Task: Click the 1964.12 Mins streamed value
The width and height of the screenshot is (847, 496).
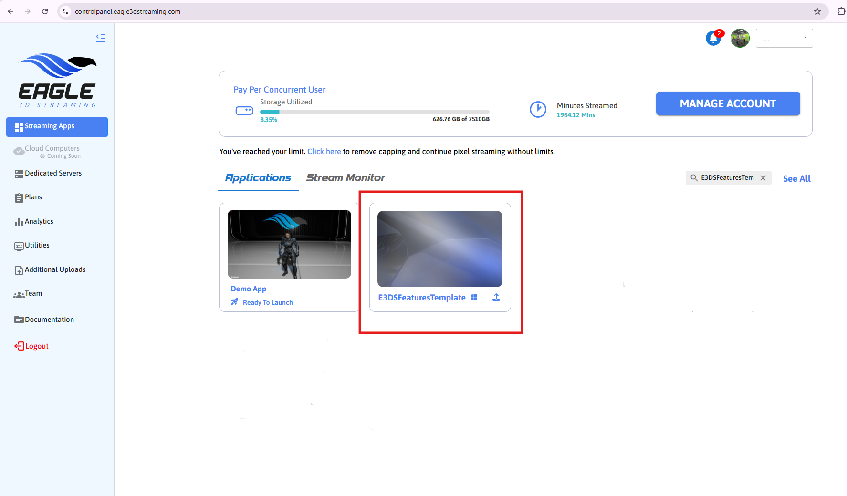Action: (576, 115)
